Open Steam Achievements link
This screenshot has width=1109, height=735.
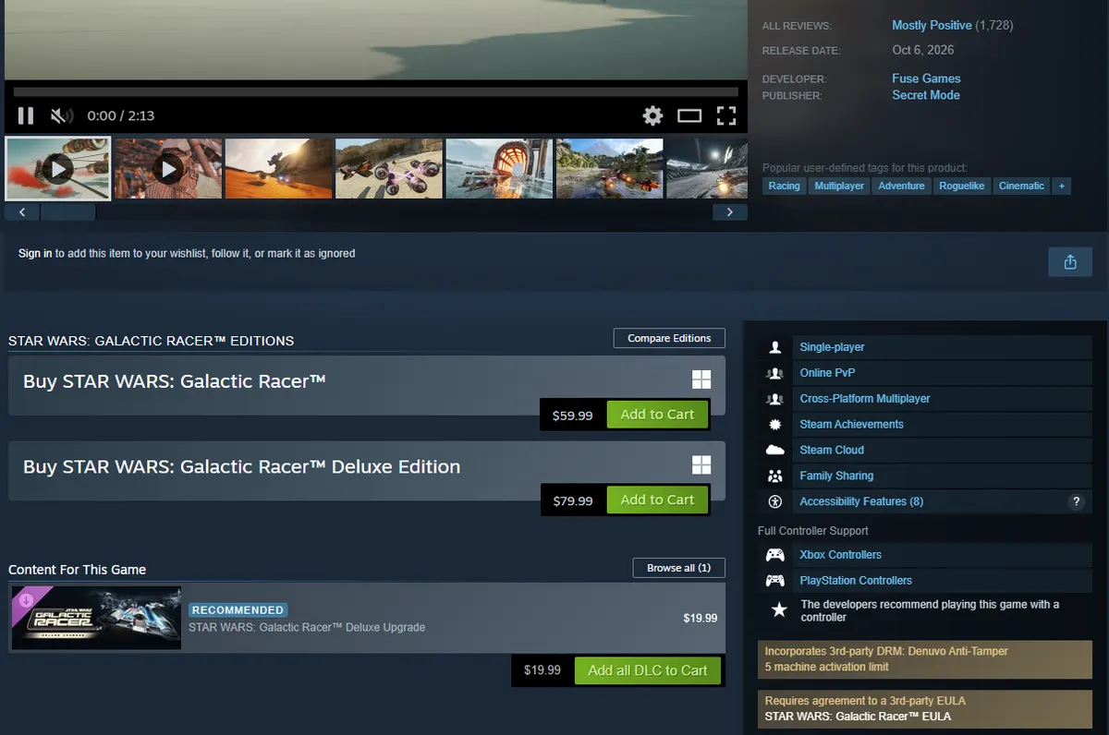coord(851,425)
